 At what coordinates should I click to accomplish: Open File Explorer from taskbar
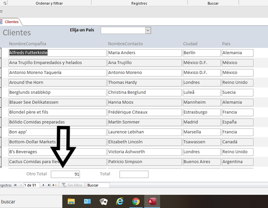coord(71,201)
